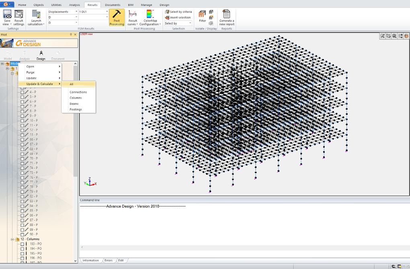Click the Save view icon
The height and width of the screenshot is (269, 410).
(x=7, y=14)
